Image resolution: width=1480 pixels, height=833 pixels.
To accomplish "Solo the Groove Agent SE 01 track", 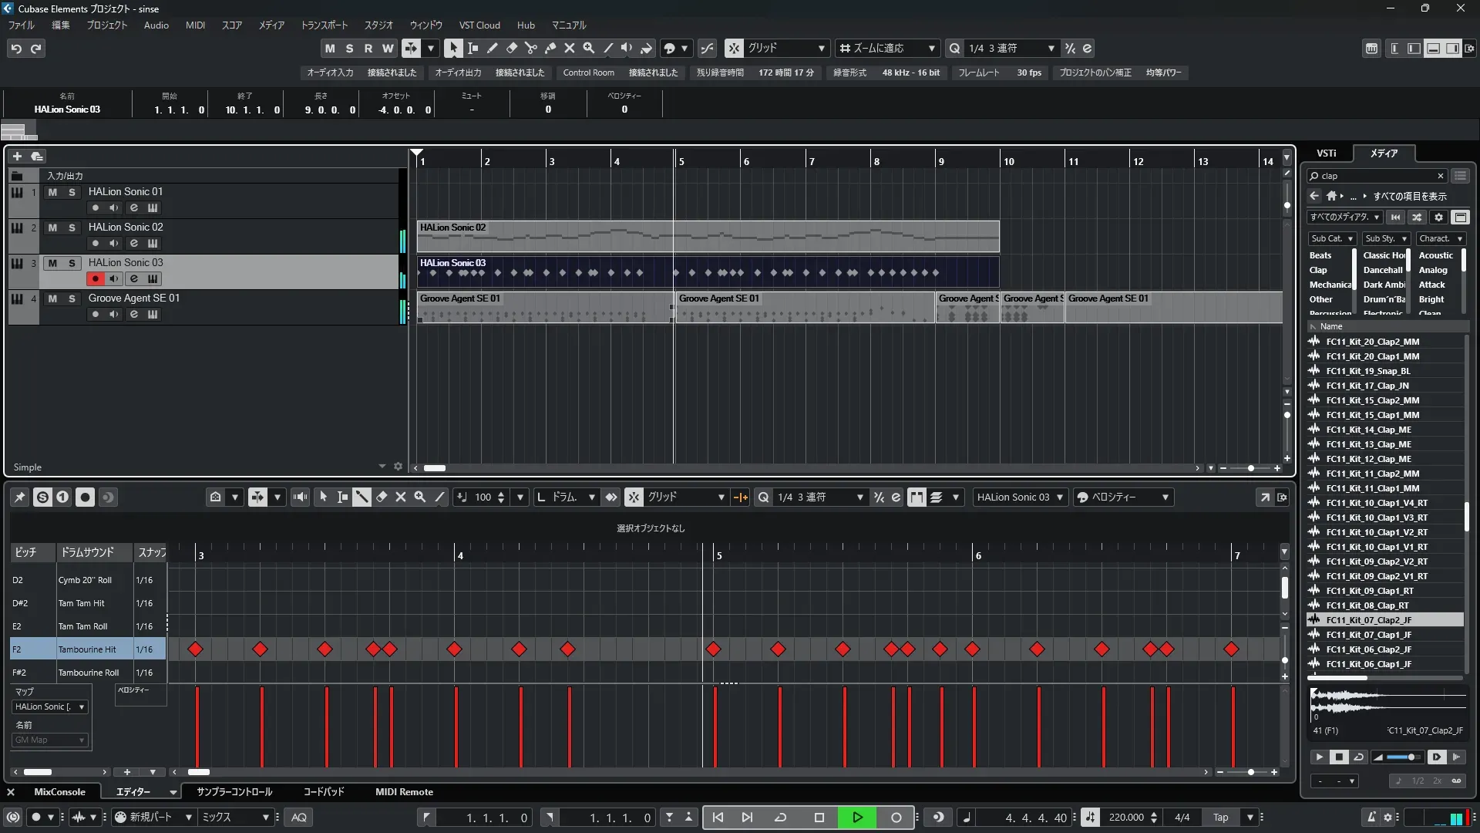I will (72, 298).
